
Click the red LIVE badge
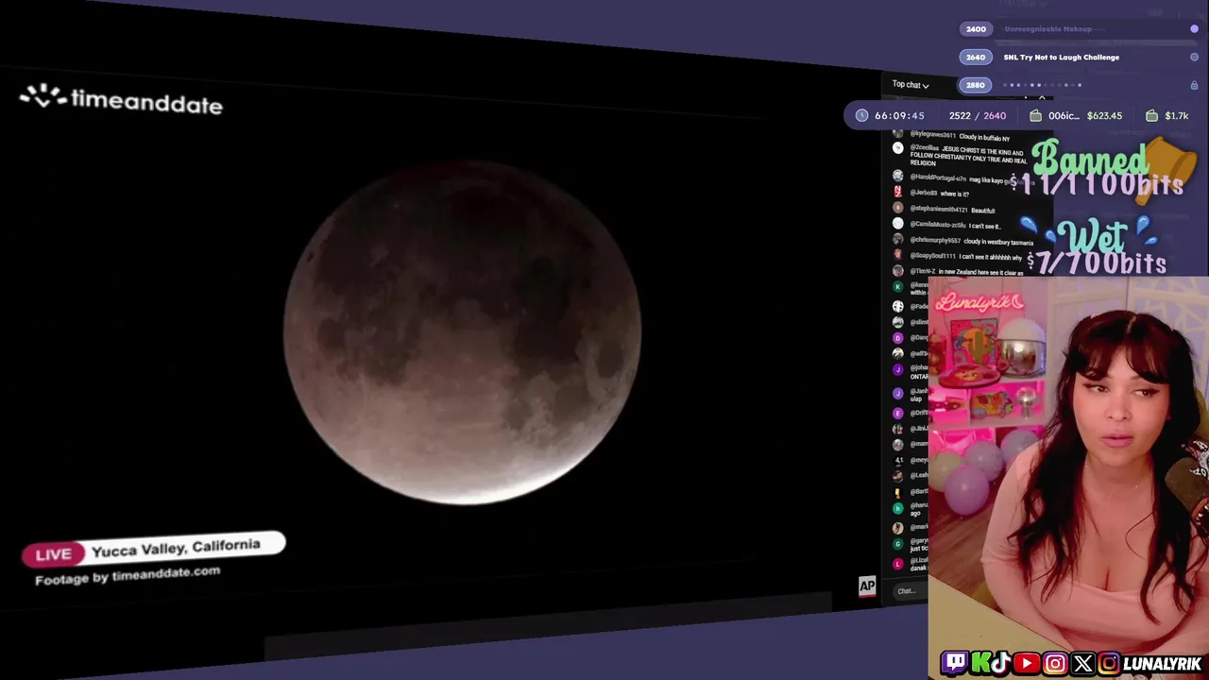53,554
